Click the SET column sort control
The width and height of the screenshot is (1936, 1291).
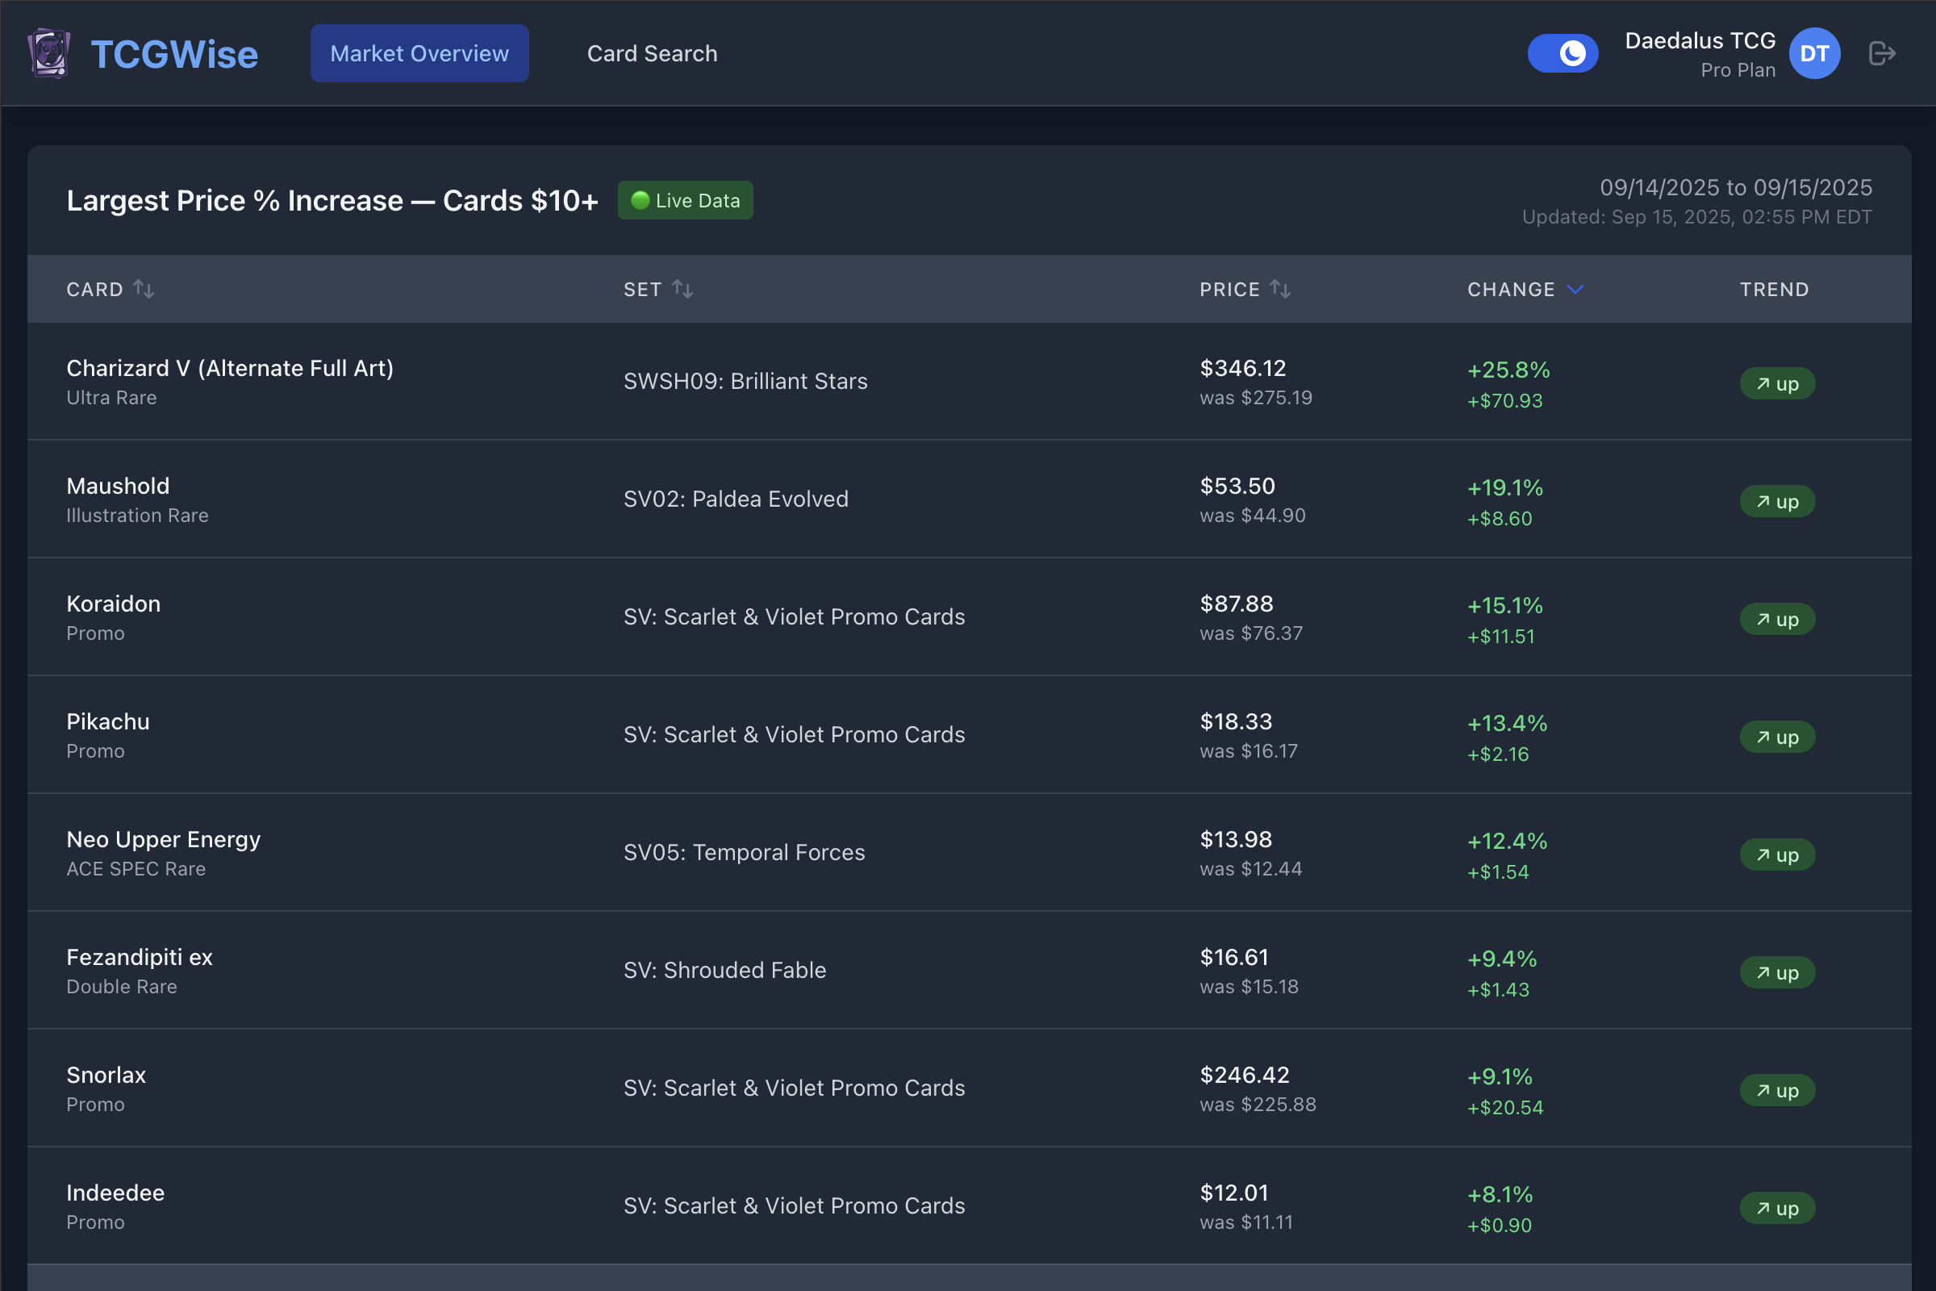682,289
